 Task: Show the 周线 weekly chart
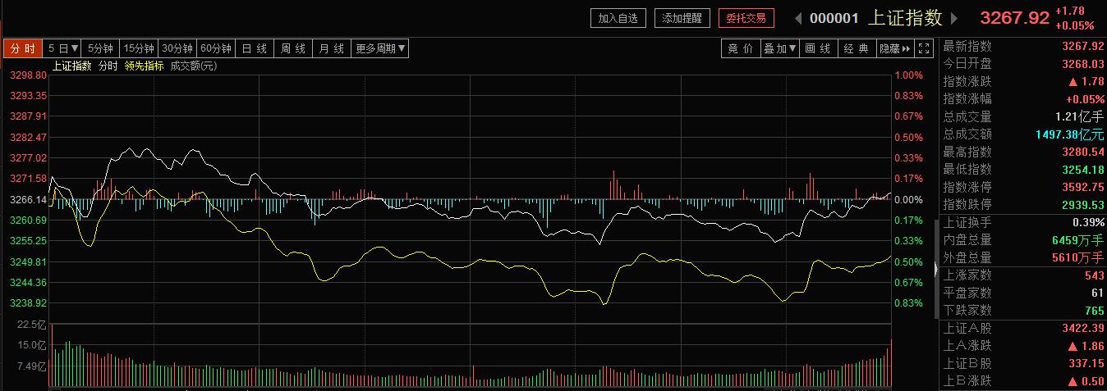(x=293, y=48)
